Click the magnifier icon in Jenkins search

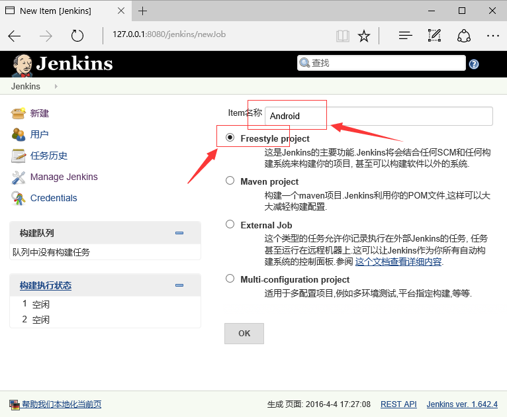(304, 62)
